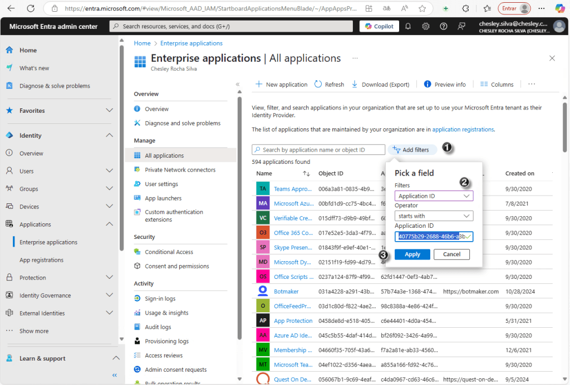Screen dimensions: 570x385
Task: Click the Apply button in filter popup
Action: click(412, 254)
